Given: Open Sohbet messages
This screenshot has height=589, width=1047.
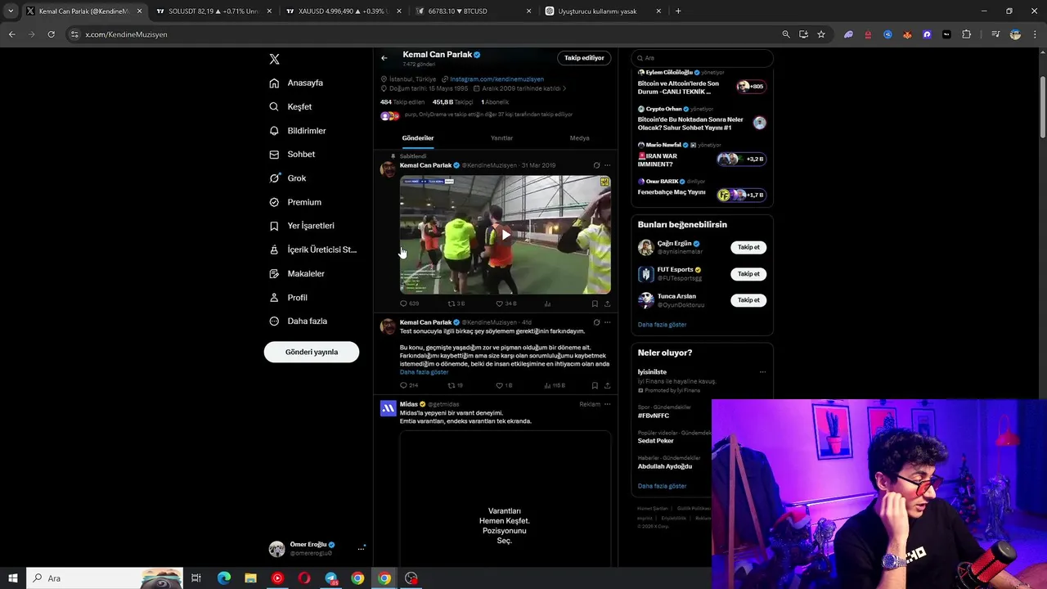Looking at the screenshot, I should tap(292, 154).
